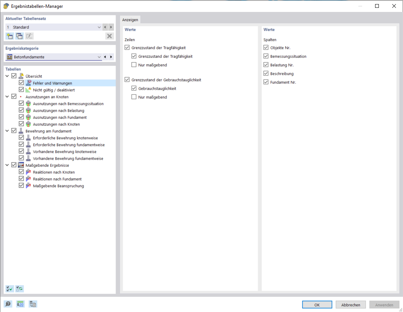This screenshot has height=312, width=403.
Task: Switch to the Anzeigen tab
Action: (130, 20)
